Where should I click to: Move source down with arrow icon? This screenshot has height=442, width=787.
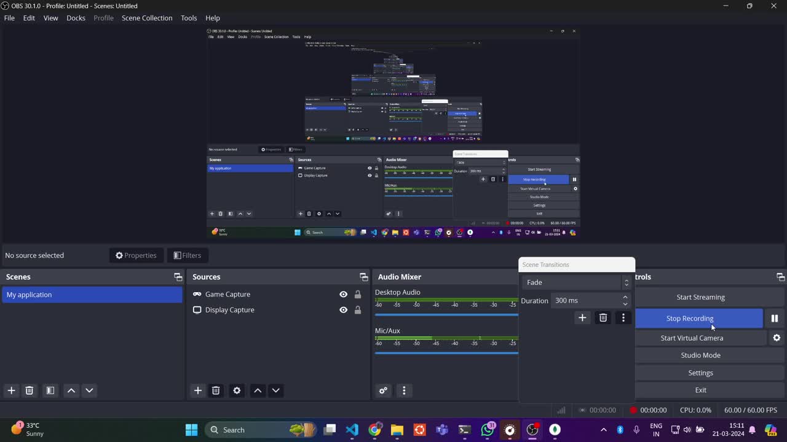click(275, 390)
